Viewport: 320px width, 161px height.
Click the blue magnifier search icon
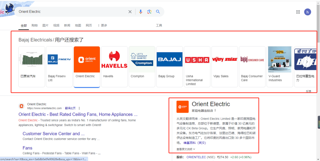pyautogui.click(x=158, y=12)
